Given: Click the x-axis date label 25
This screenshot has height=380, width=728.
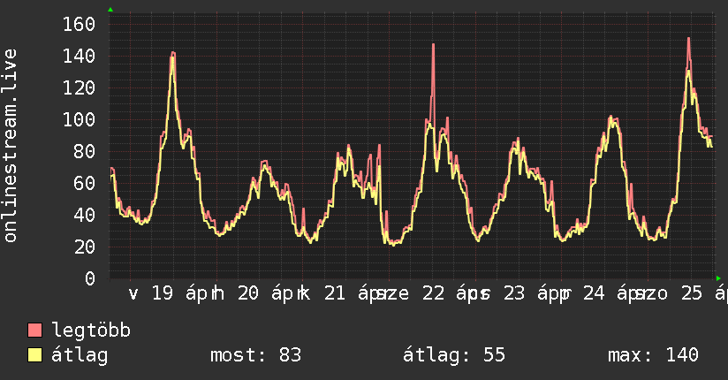Looking at the screenshot, I should click(692, 293).
